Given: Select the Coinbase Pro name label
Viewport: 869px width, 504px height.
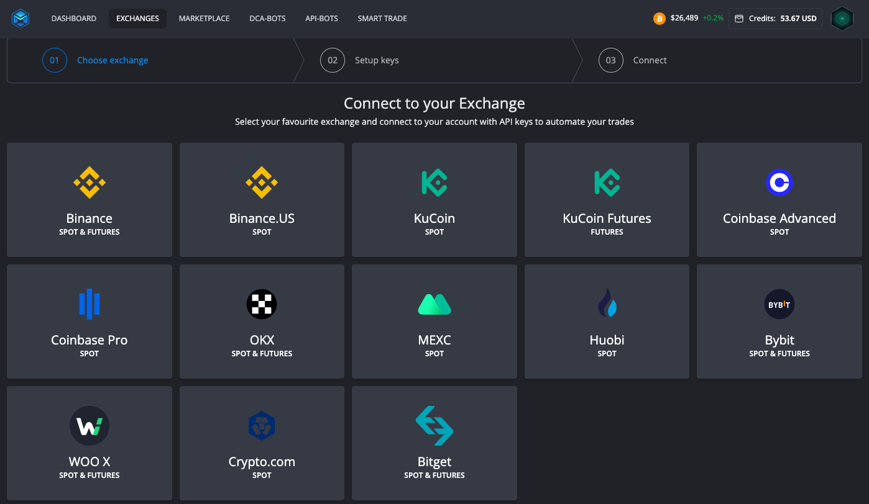Looking at the screenshot, I should tap(90, 340).
